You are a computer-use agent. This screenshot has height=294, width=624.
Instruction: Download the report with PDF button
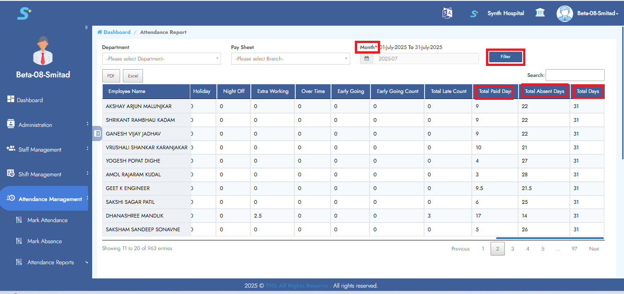111,76
